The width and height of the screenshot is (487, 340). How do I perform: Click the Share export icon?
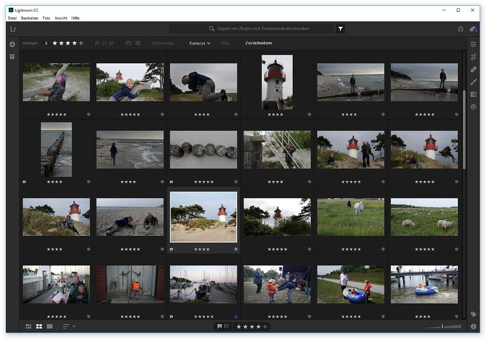460,29
